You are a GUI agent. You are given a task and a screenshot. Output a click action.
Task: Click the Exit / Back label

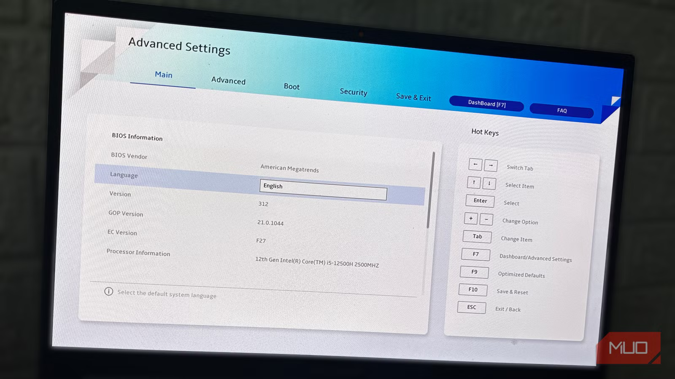pyautogui.click(x=508, y=309)
